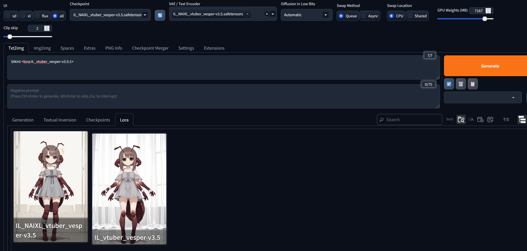Focus the Lora Search field
Screen dimensions: 527x251
click(409, 119)
